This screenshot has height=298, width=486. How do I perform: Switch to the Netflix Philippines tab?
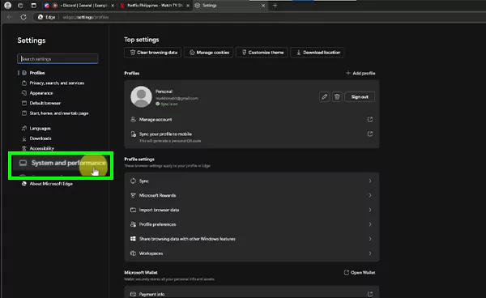pyautogui.click(x=155, y=6)
